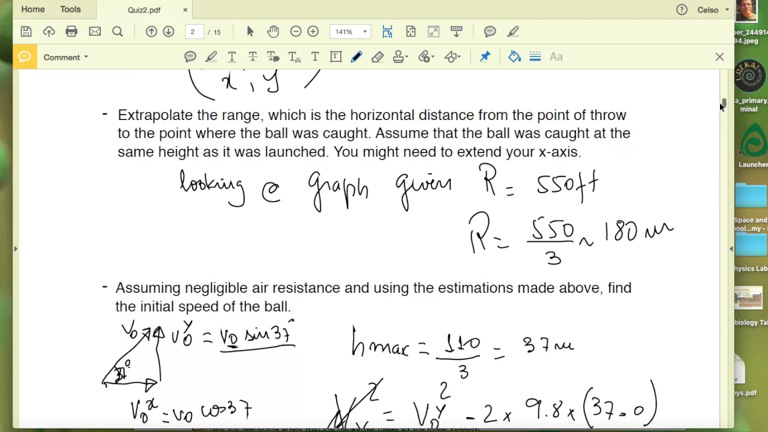Toggle the keep tool selected pin
Screen dimensions: 768x432
tap(485, 57)
